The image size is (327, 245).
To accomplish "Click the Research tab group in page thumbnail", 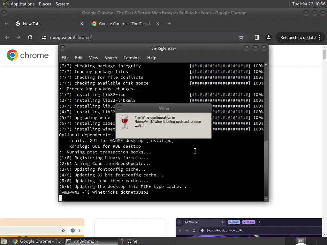I will coord(234,222).
